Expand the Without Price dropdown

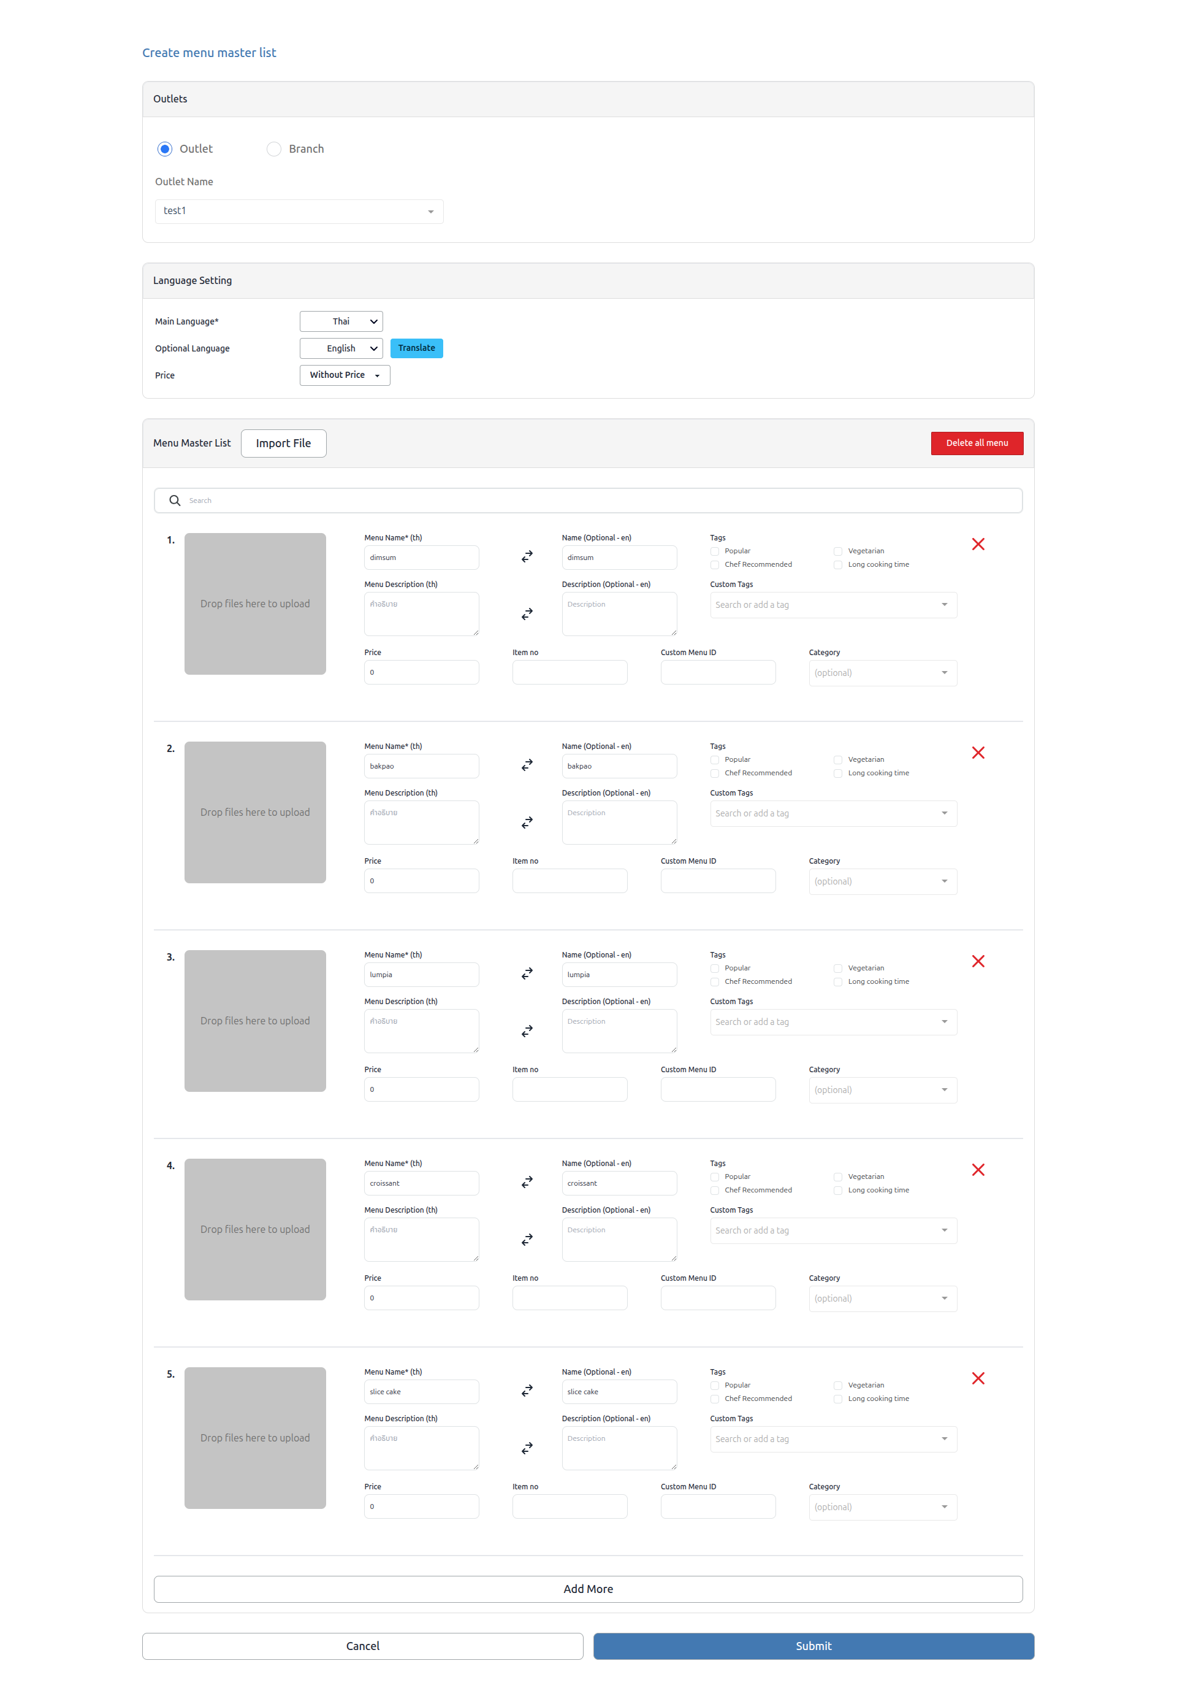[x=345, y=375]
